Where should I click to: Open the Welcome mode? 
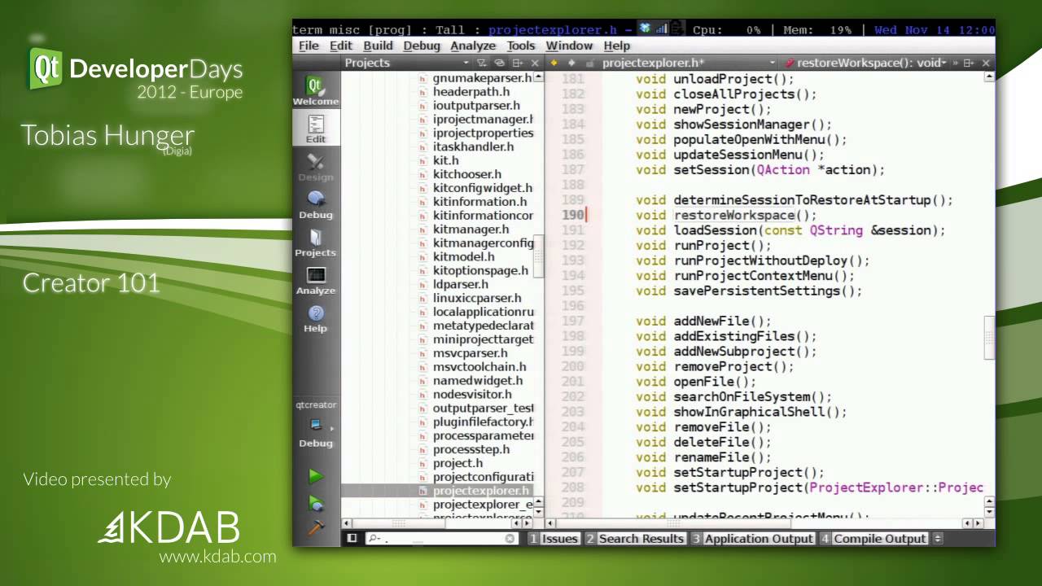coord(316,91)
